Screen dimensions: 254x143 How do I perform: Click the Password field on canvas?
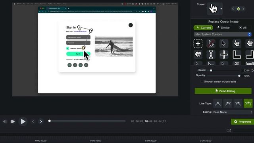pos(78,43)
